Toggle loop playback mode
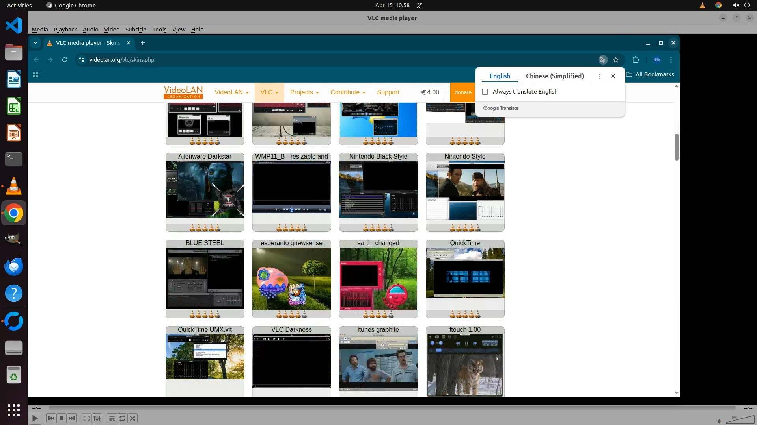The image size is (757, 425). [122, 418]
